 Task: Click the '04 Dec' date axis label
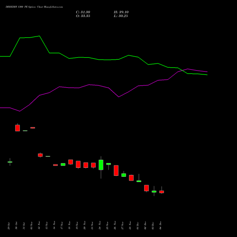click(x=160, y=226)
